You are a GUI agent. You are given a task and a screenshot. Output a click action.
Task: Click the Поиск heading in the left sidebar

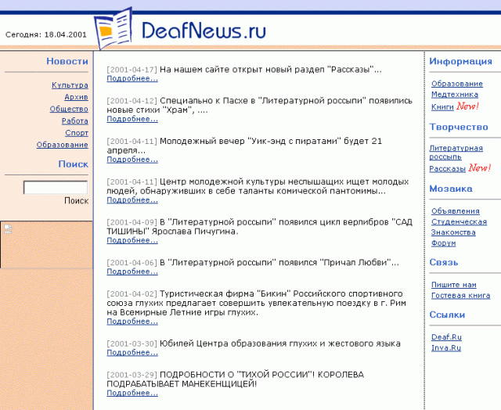pos(73,164)
